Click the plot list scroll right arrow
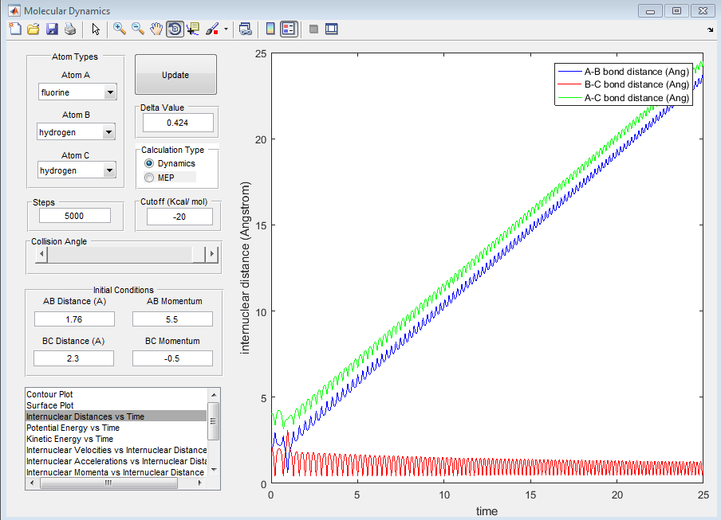This screenshot has width=721, height=520. [x=200, y=483]
